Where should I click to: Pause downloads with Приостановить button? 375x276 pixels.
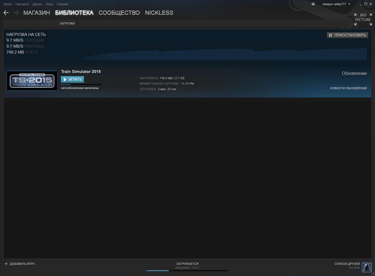pyautogui.click(x=347, y=35)
